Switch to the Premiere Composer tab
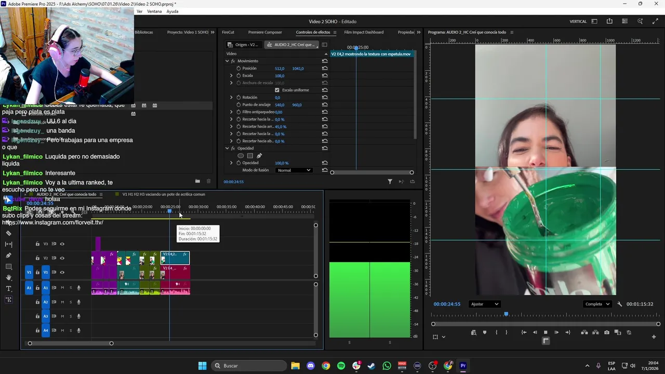Image resolution: width=665 pixels, height=374 pixels. (265, 32)
